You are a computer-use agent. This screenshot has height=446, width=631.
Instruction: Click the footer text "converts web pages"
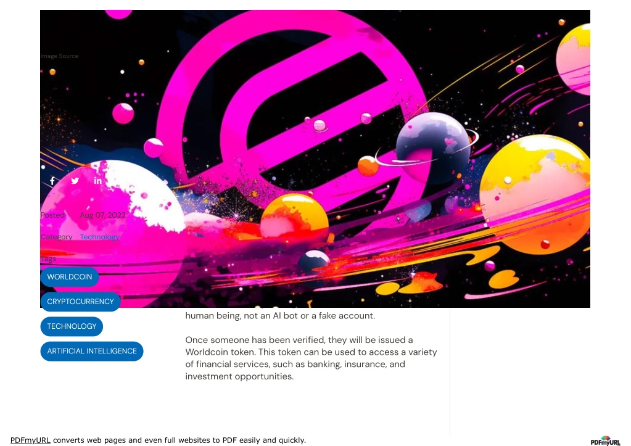(x=88, y=440)
